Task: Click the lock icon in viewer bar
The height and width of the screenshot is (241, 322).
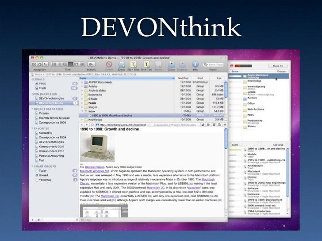Action: pyautogui.click(x=203, y=124)
